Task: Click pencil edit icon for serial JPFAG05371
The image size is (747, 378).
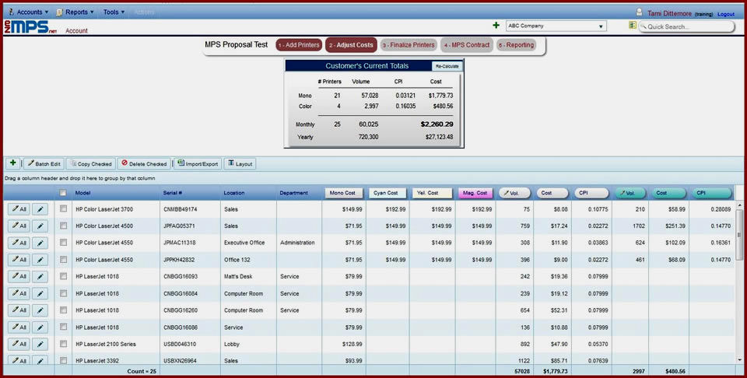Action: point(40,226)
